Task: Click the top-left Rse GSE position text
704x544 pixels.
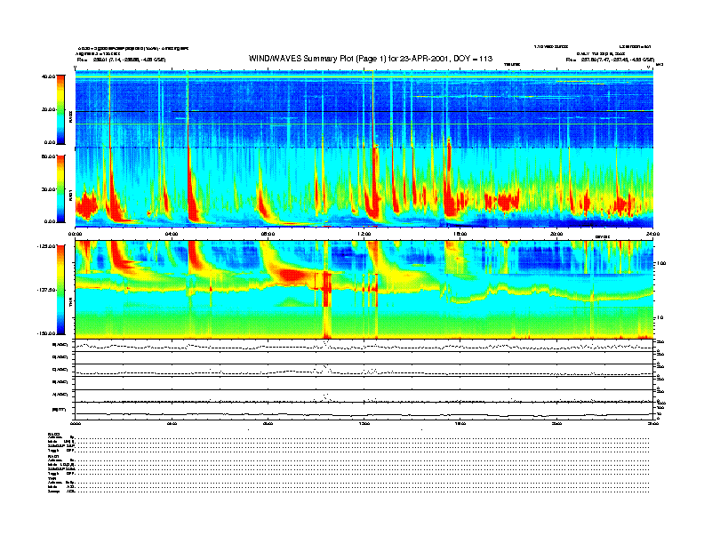Action: tap(121, 60)
